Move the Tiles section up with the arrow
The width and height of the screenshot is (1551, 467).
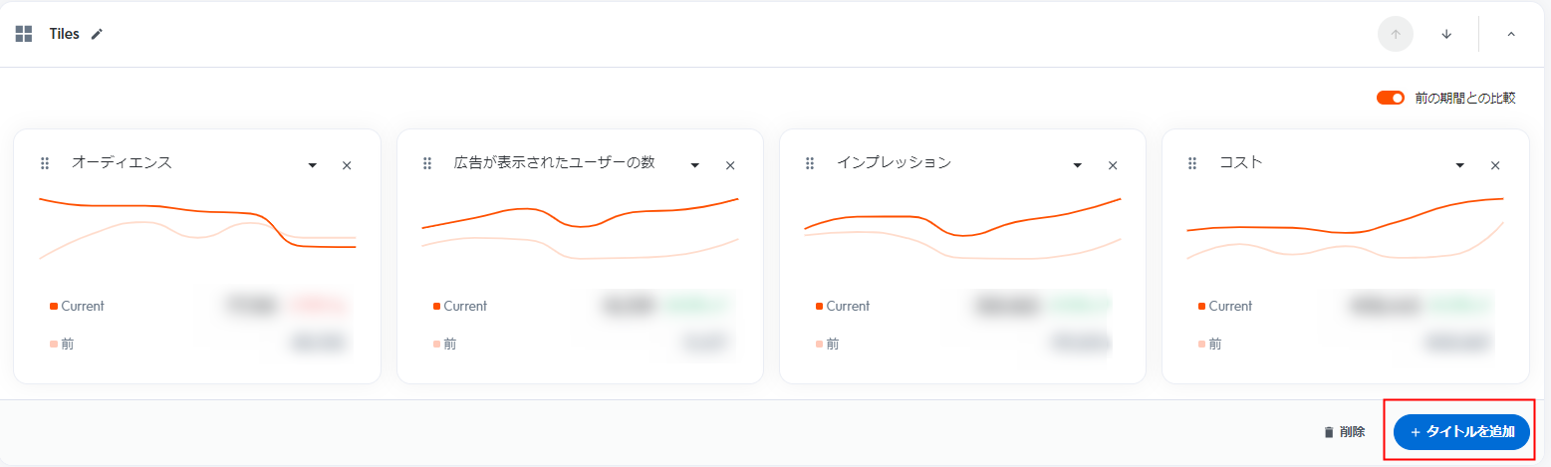(x=1396, y=34)
